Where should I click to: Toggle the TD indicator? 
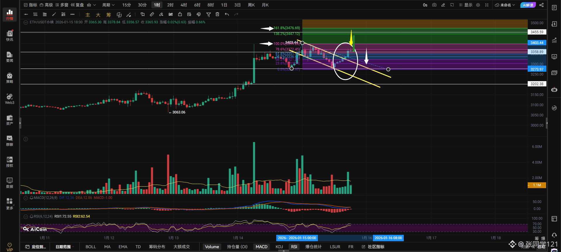138,247
